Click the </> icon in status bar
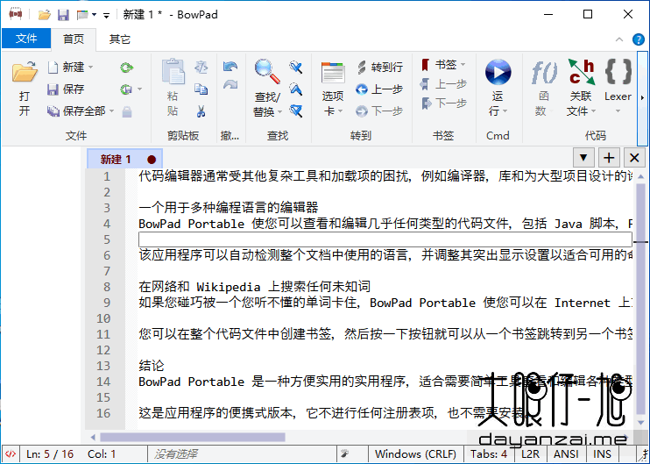Viewport: 650px width, 464px height. tap(11, 454)
